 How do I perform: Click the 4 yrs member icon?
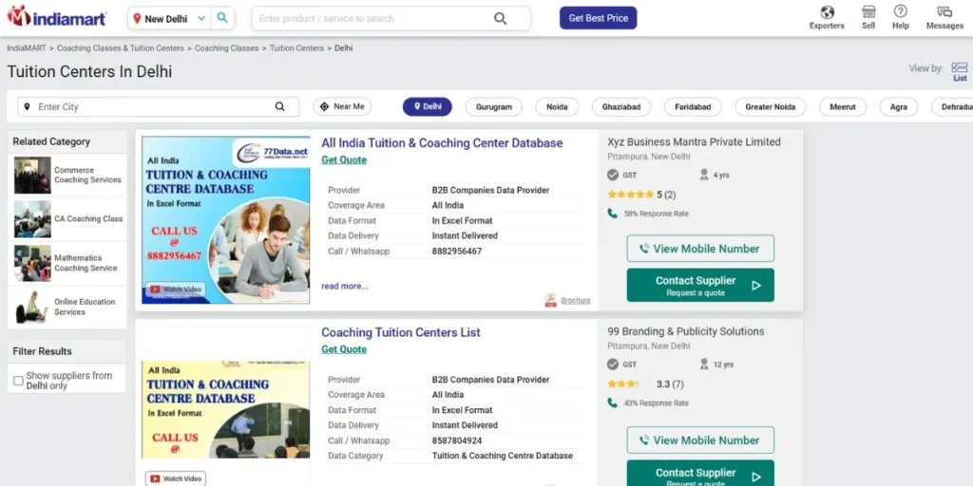pos(704,175)
